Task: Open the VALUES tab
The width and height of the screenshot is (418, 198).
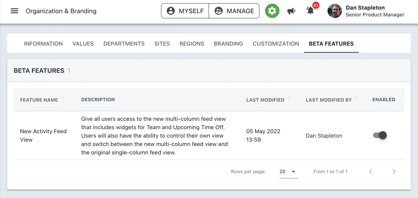Action: click(x=83, y=43)
